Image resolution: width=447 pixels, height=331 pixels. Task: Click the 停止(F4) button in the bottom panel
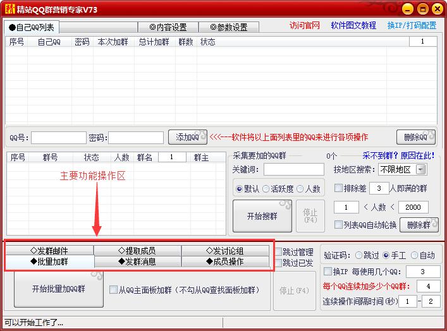click(x=294, y=291)
